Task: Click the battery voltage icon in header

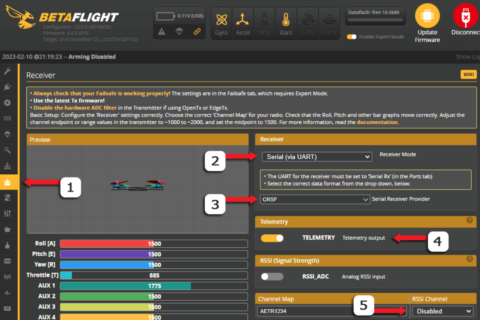Action: coord(166,16)
